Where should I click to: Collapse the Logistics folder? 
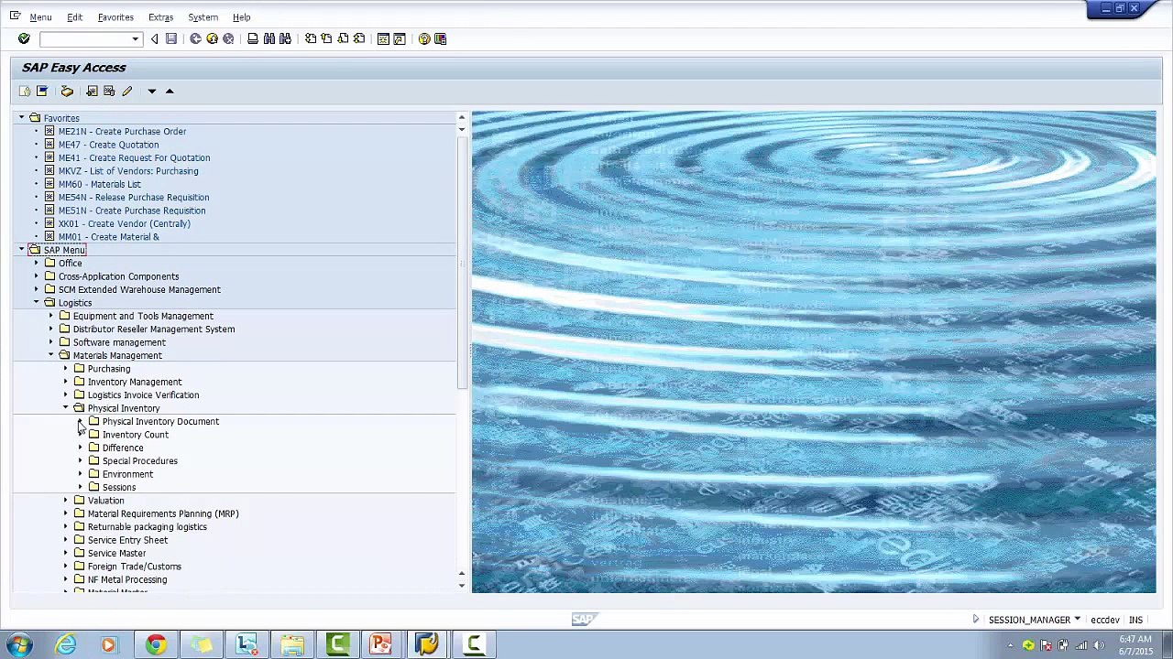37,303
